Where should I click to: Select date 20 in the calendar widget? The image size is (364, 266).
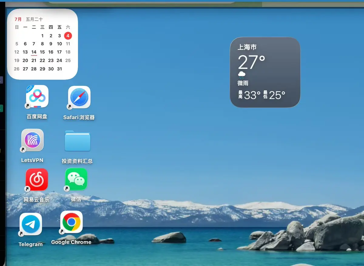click(x=25, y=60)
